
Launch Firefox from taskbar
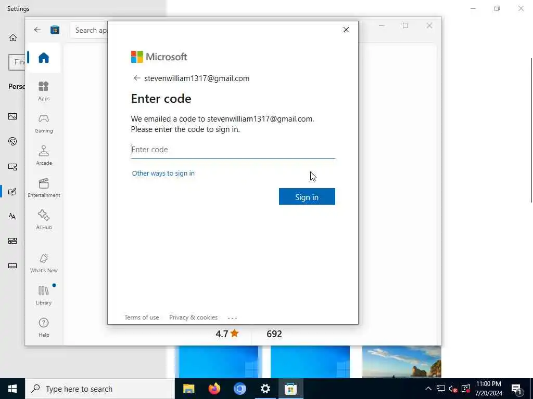pyautogui.click(x=214, y=389)
